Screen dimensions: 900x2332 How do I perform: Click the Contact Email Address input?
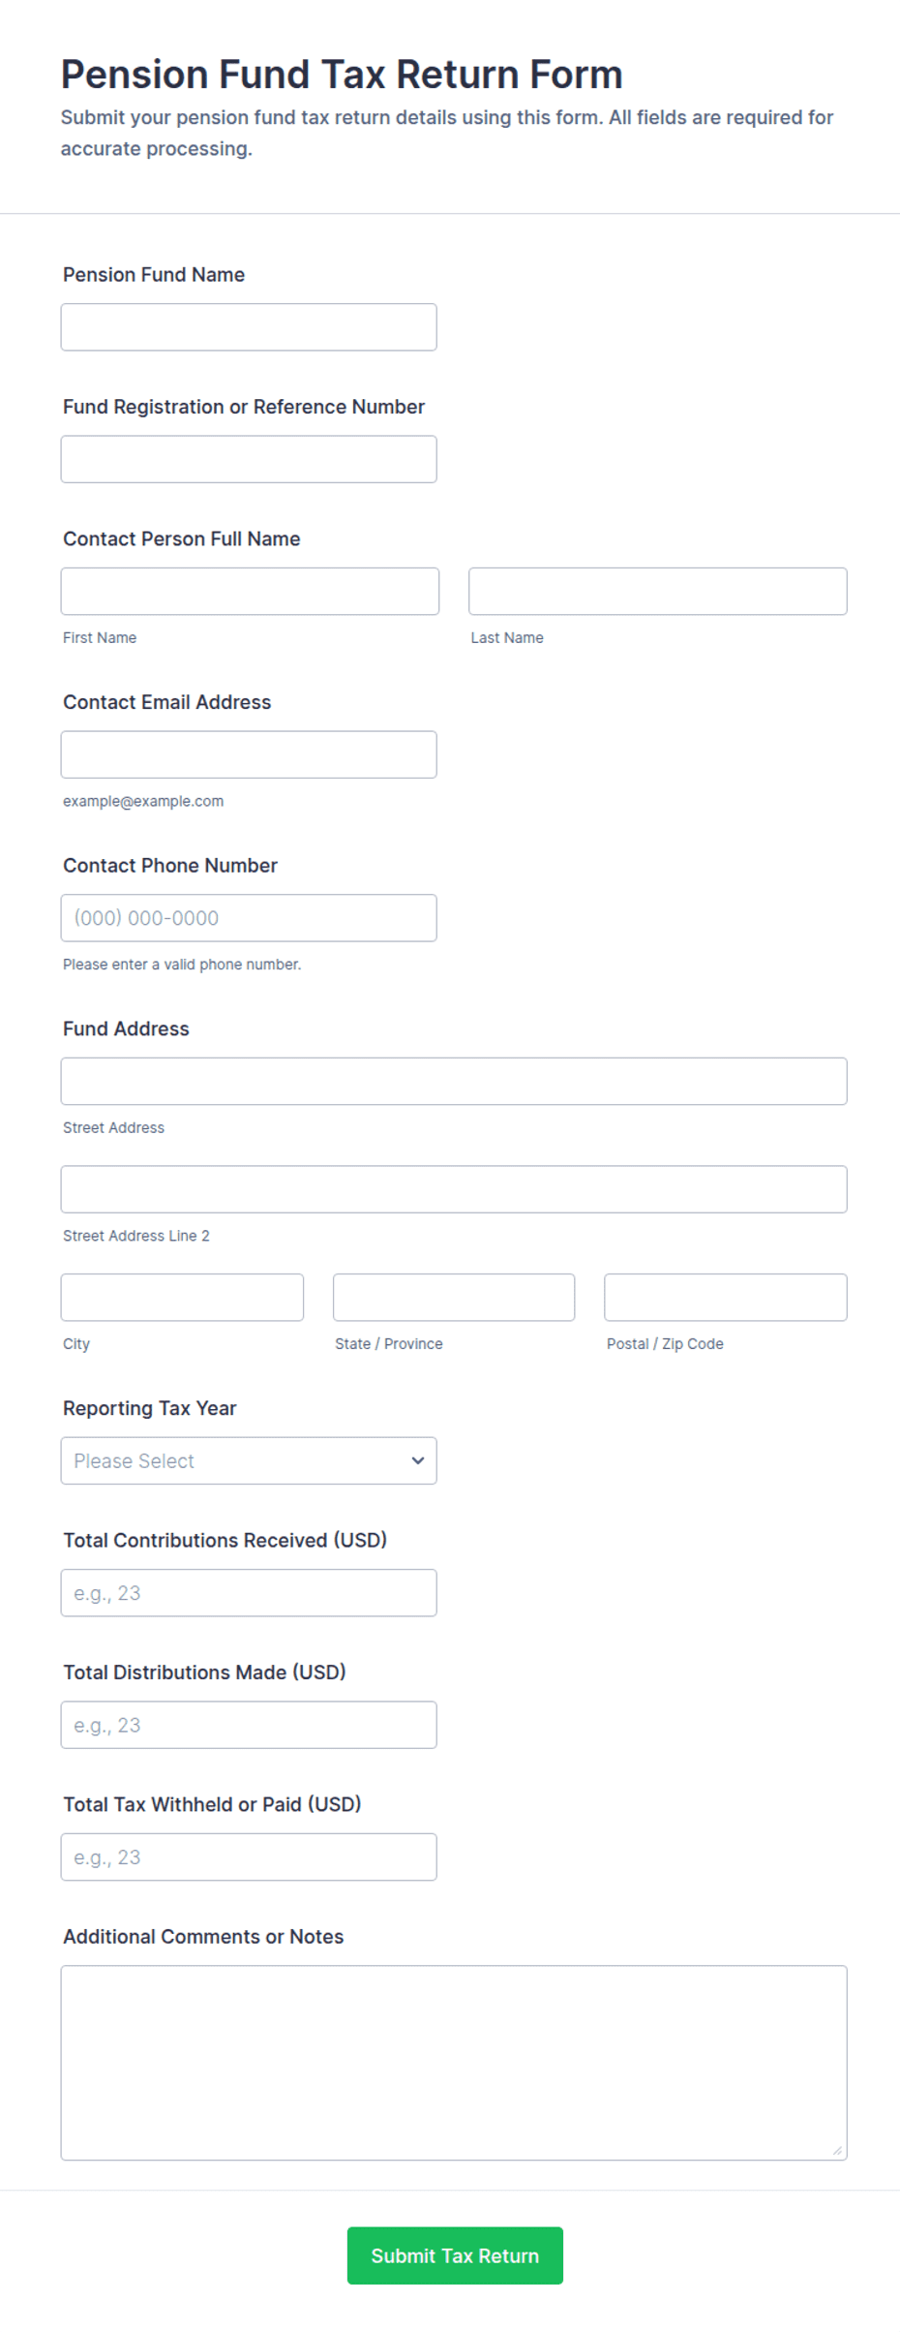(x=249, y=754)
